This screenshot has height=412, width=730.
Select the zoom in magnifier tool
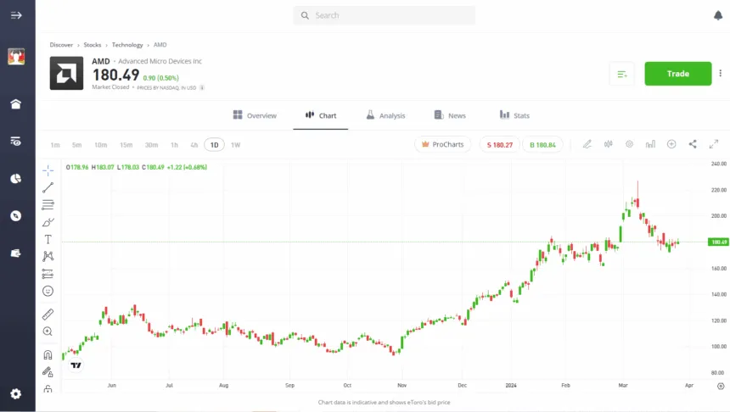(x=48, y=331)
